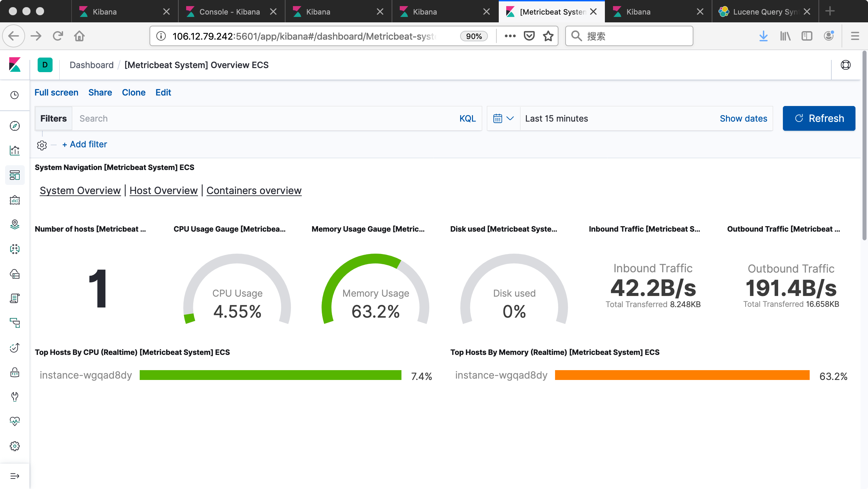The width and height of the screenshot is (868, 489).
Task: Open Uptime icon in sidebar
Action: coord(15,348)
